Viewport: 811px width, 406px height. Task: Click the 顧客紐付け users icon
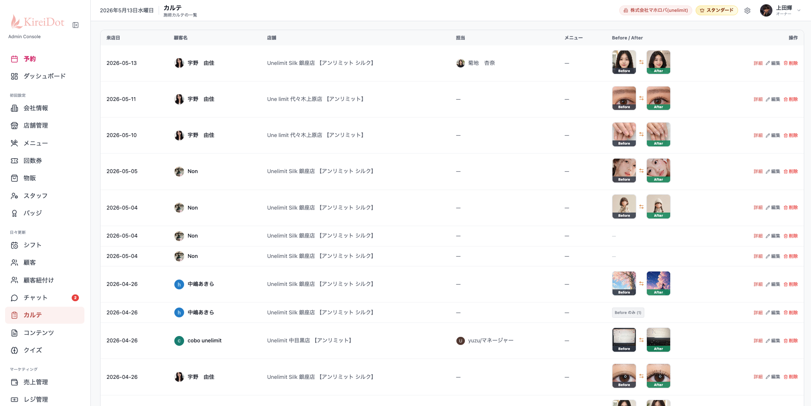point(14,280)
